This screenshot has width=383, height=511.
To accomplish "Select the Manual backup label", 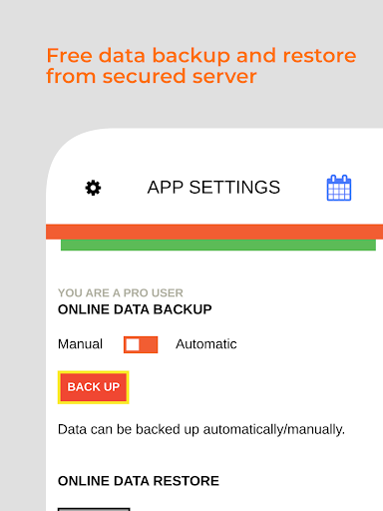I will coord(80,344).
